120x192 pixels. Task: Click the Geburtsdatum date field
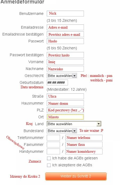57,82
